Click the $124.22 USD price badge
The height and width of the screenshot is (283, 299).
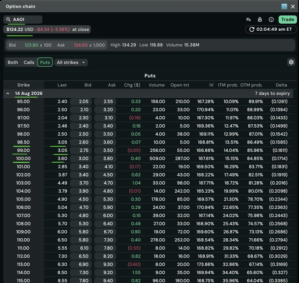[x=47, y=29]
